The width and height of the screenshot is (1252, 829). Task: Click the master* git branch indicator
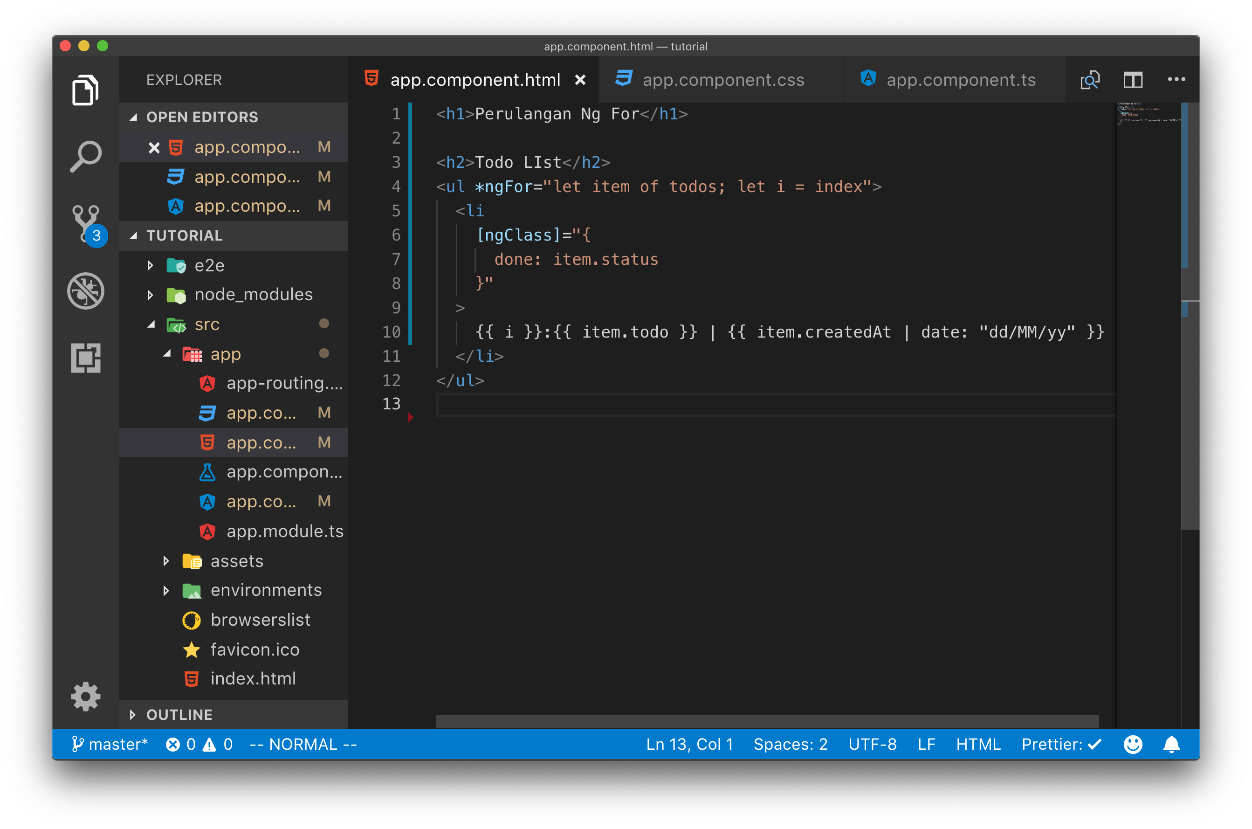pos(110,745)
